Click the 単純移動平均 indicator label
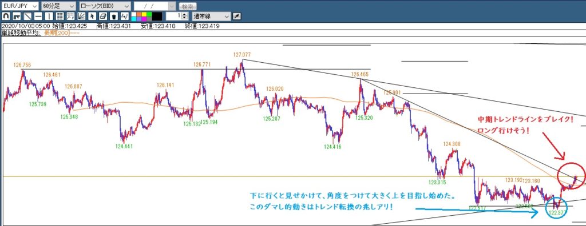The height and width of the screenshot is (226, 586). tap(21, 33)
